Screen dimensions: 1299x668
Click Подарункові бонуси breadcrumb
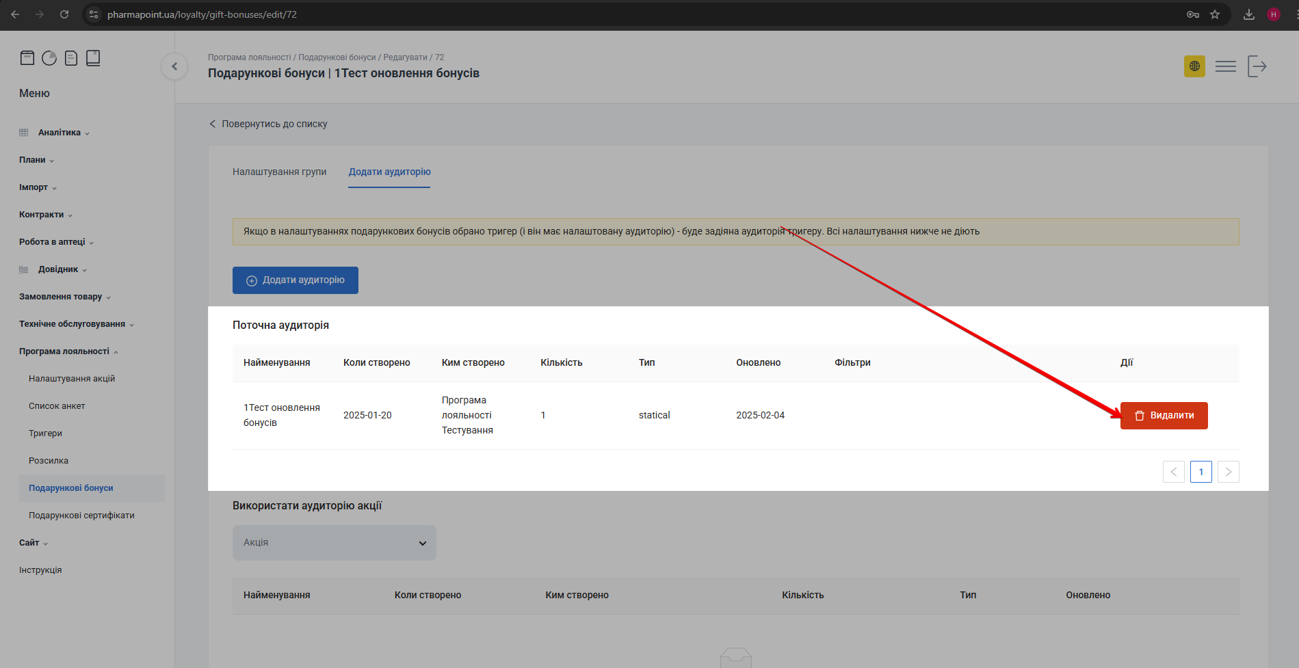click(x=337, y=57)
